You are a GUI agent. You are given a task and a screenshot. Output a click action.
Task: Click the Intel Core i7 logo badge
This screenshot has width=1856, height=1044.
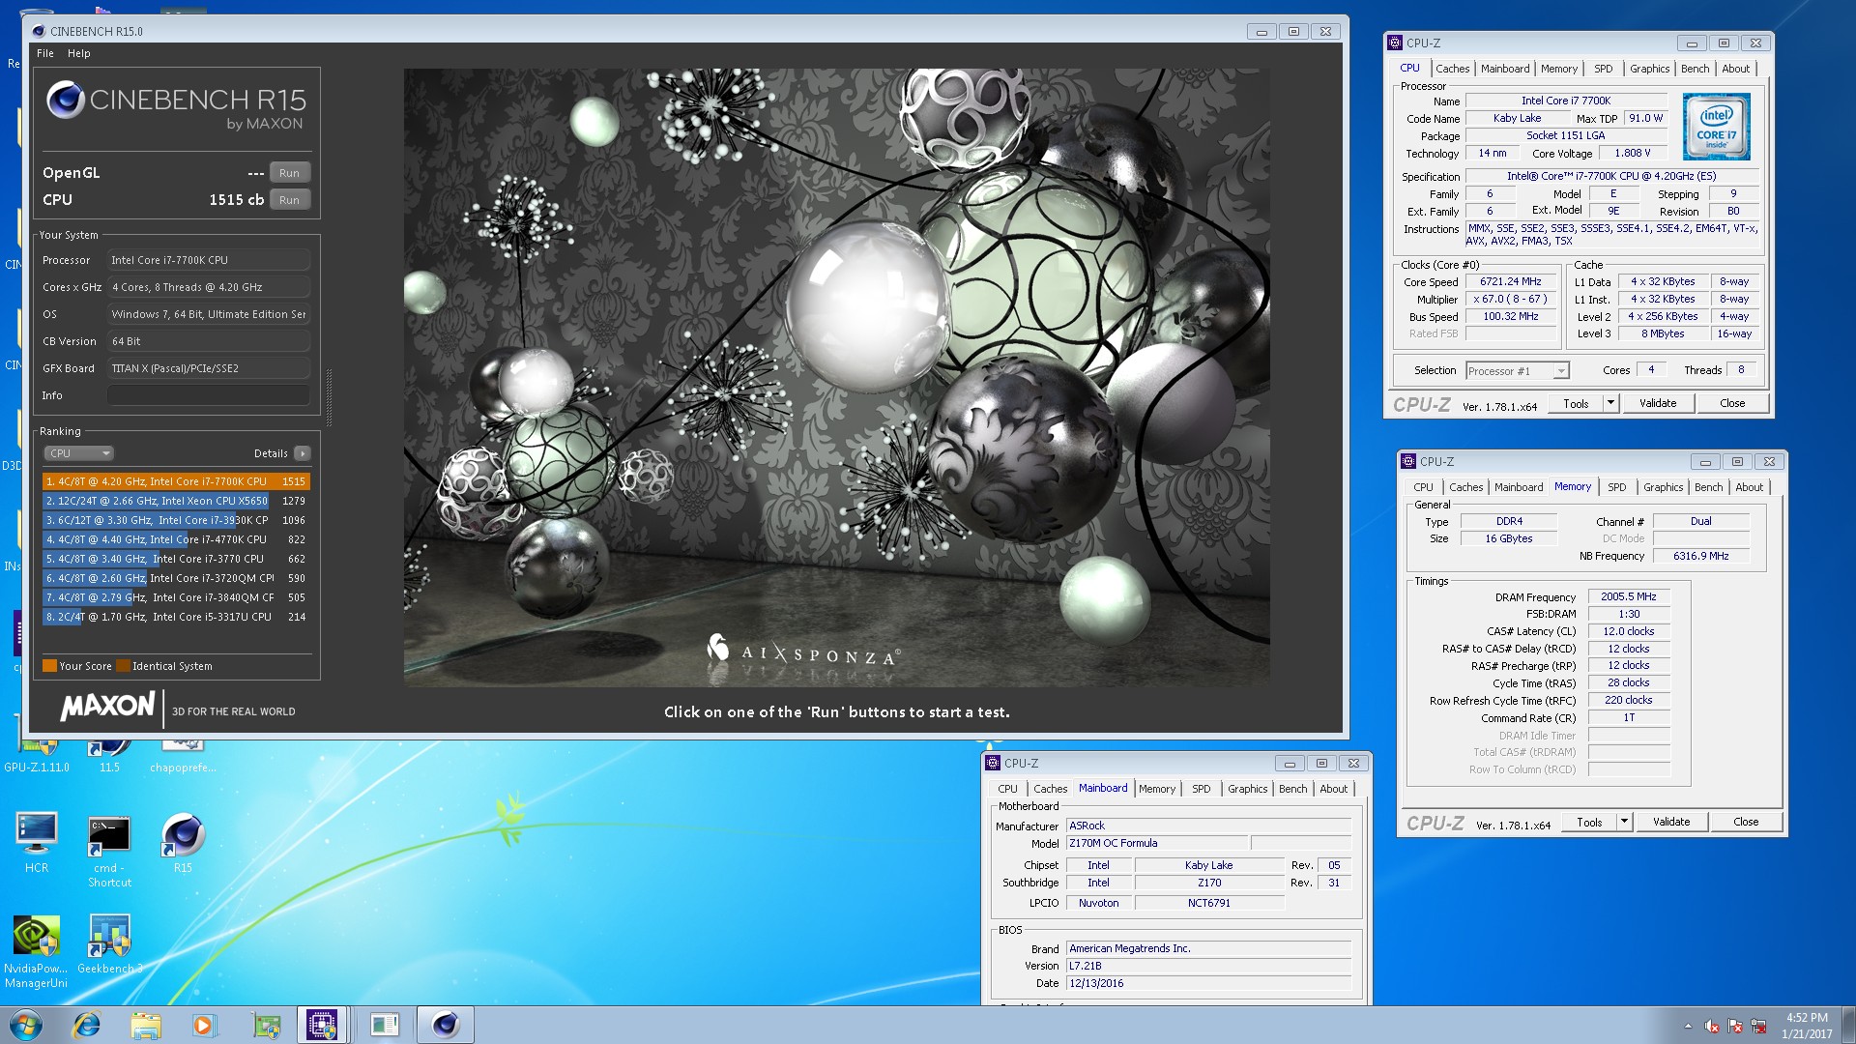pyautogui.click(x=1716, y=127)
